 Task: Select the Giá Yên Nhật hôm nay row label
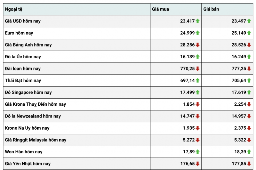pos(28,164)
